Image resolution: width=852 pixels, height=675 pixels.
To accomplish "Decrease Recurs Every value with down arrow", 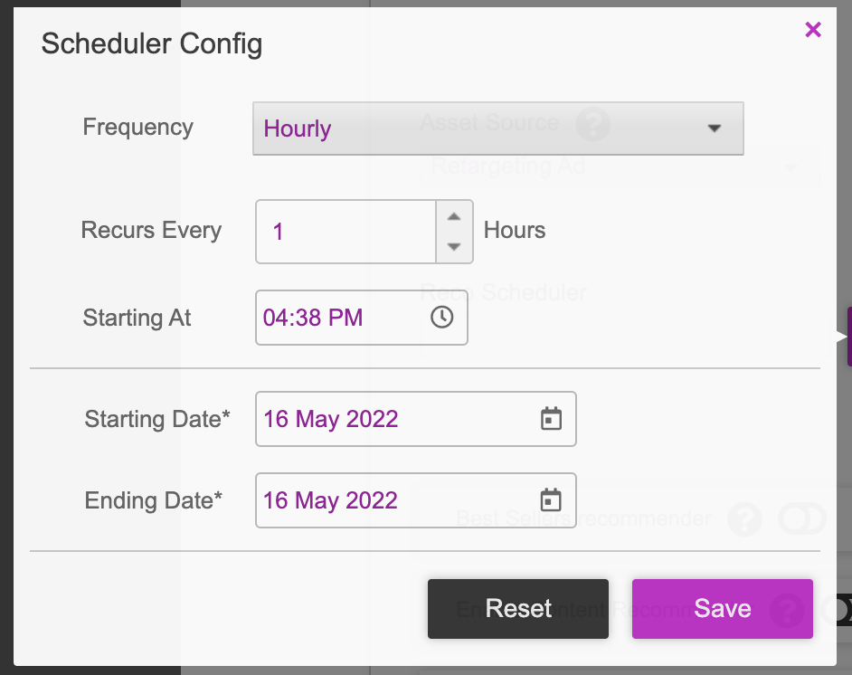I will pyautogui.click(x=454, y=247).
